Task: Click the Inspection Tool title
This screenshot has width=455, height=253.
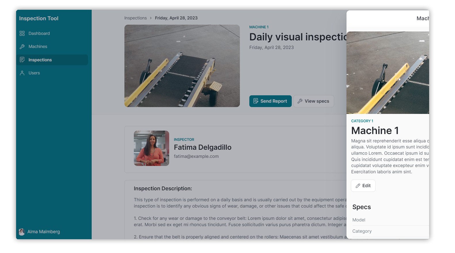Action: pyautogui.click(x=39, y=18)
